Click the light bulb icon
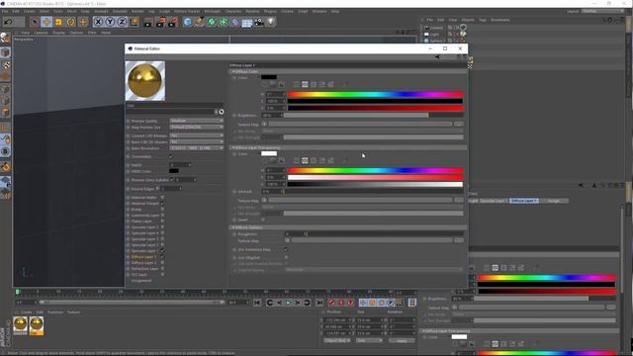This screenshot has width=633, height=356. tap(271, 22)
